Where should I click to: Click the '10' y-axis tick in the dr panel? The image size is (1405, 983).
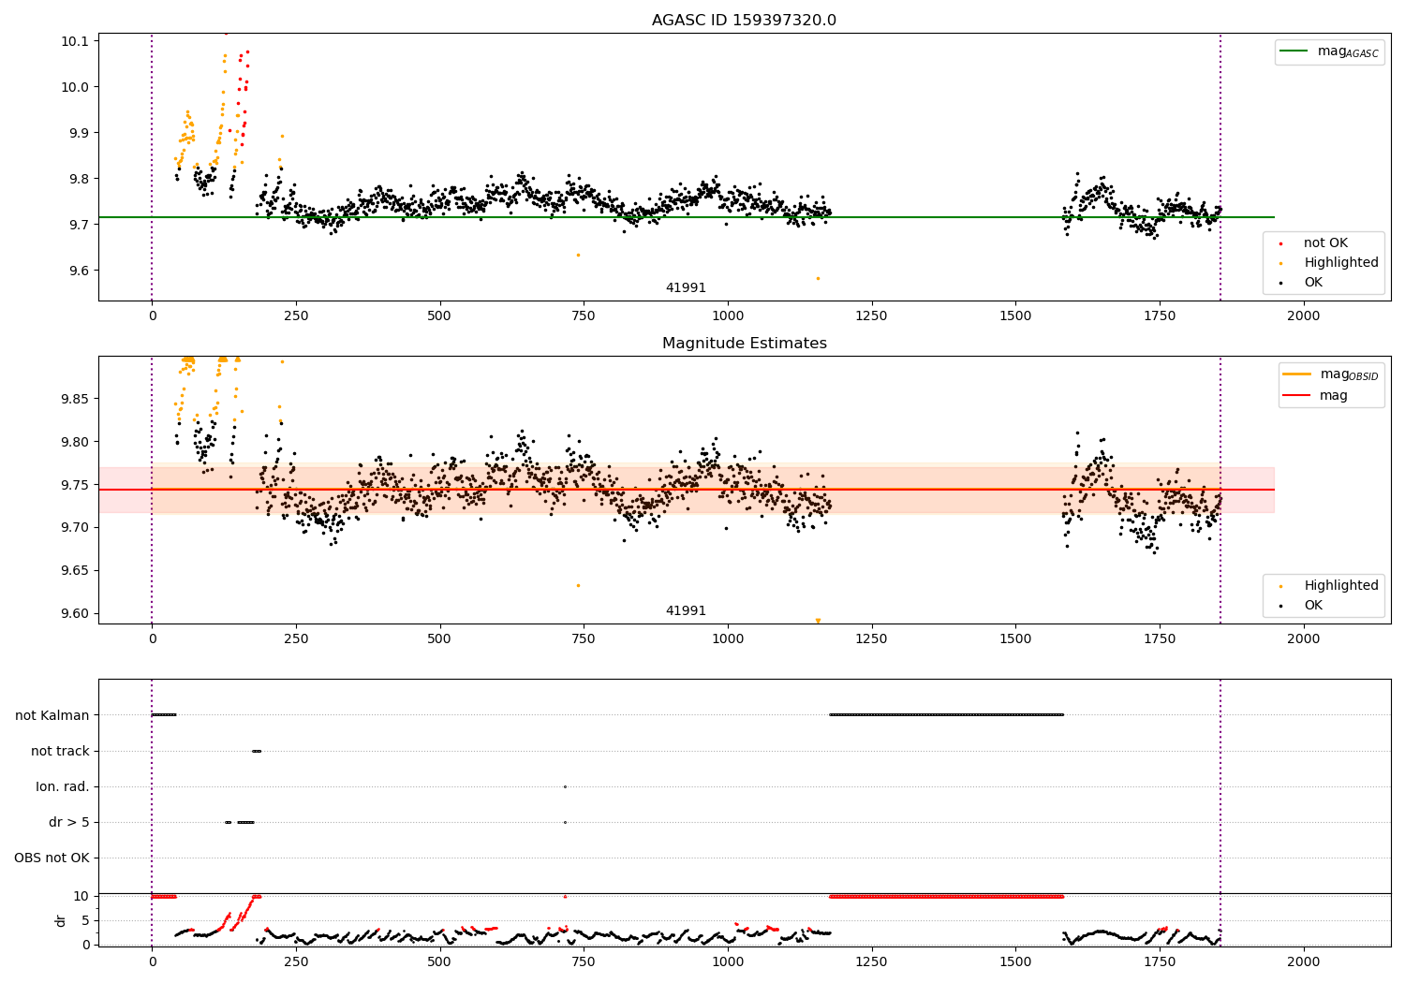(81, 896)
